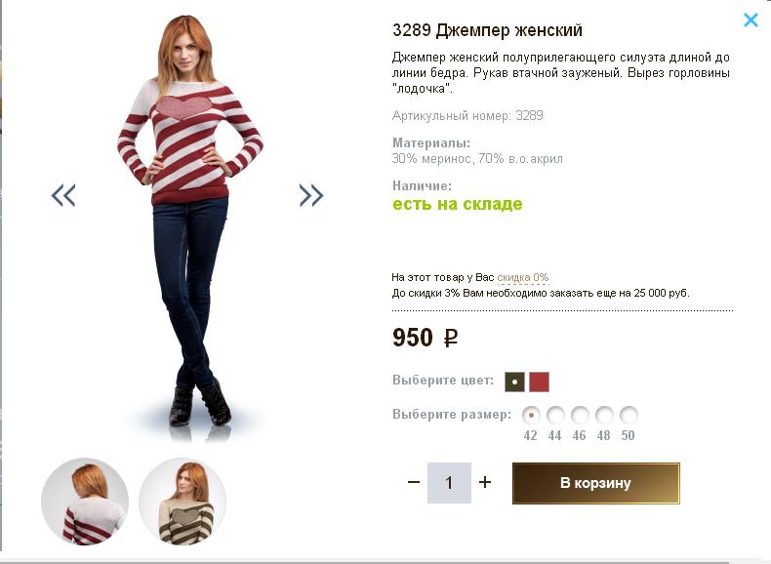Click the quantity input field

point(449,483)
